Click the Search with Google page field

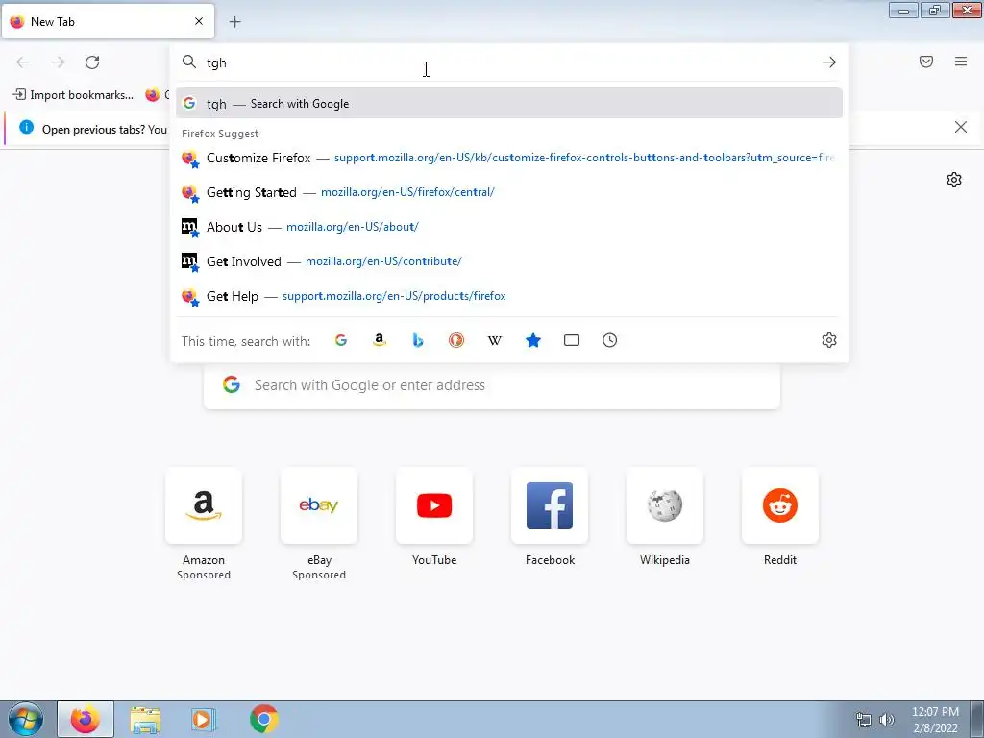pyautogui.click(x=491, y=384)
